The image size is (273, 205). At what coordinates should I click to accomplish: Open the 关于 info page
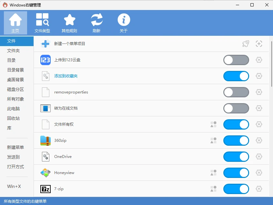124,23
